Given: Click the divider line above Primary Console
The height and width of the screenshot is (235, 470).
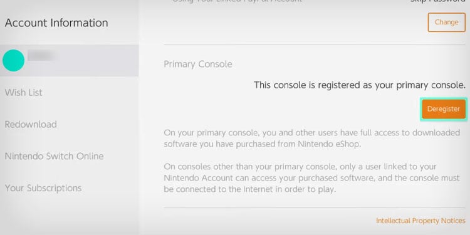Looking at the screenshot, I should pyautogui.click(x=315, y=45).
